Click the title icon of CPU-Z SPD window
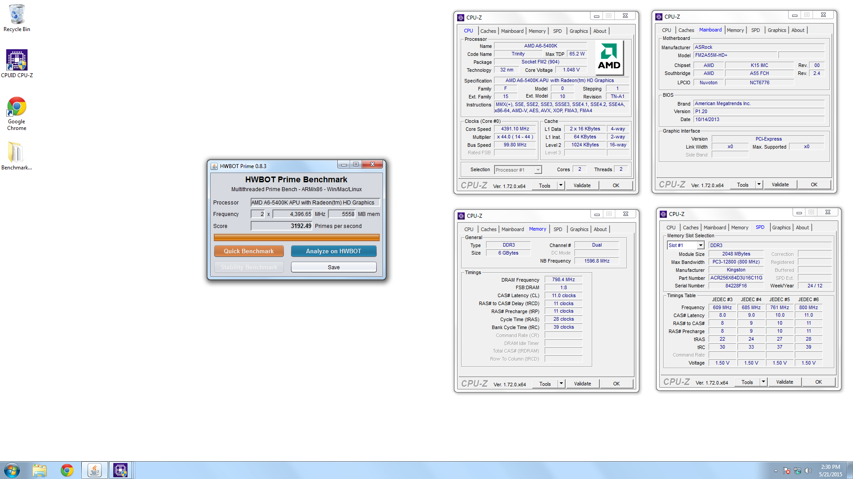This screenshot has width=853, height=479. click(663, 214)
